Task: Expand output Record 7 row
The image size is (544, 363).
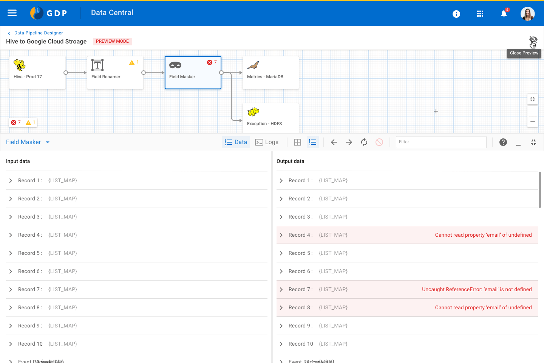Action: pyautogui.click(x=281, y=290)
